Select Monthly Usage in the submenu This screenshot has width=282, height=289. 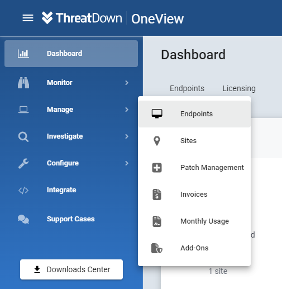194,221
